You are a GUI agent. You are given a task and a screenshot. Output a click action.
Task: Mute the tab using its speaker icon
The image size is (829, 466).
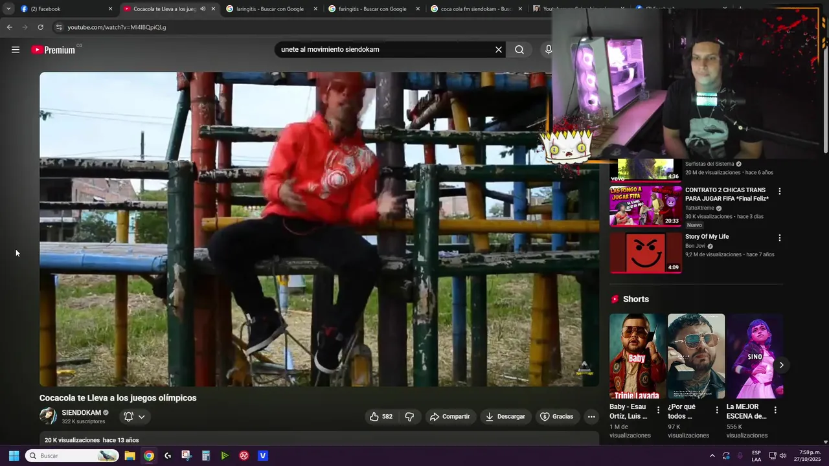coord(203,9)
